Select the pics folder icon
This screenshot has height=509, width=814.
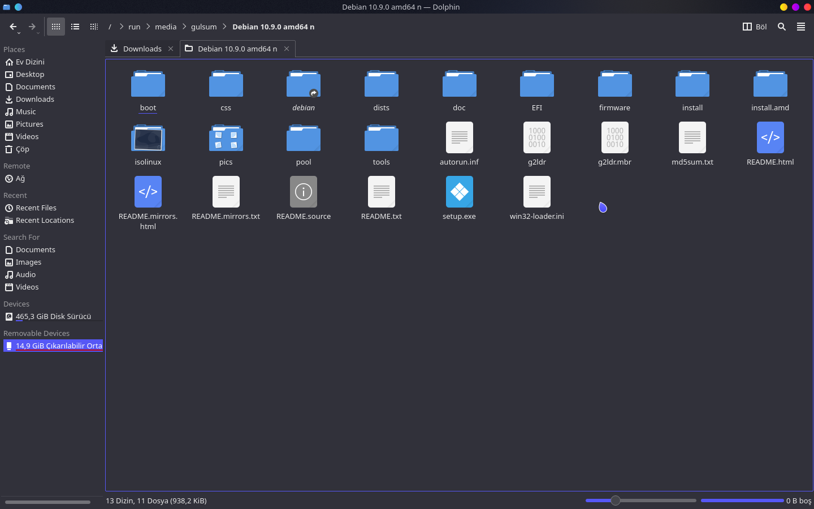(x=226, y=138)
